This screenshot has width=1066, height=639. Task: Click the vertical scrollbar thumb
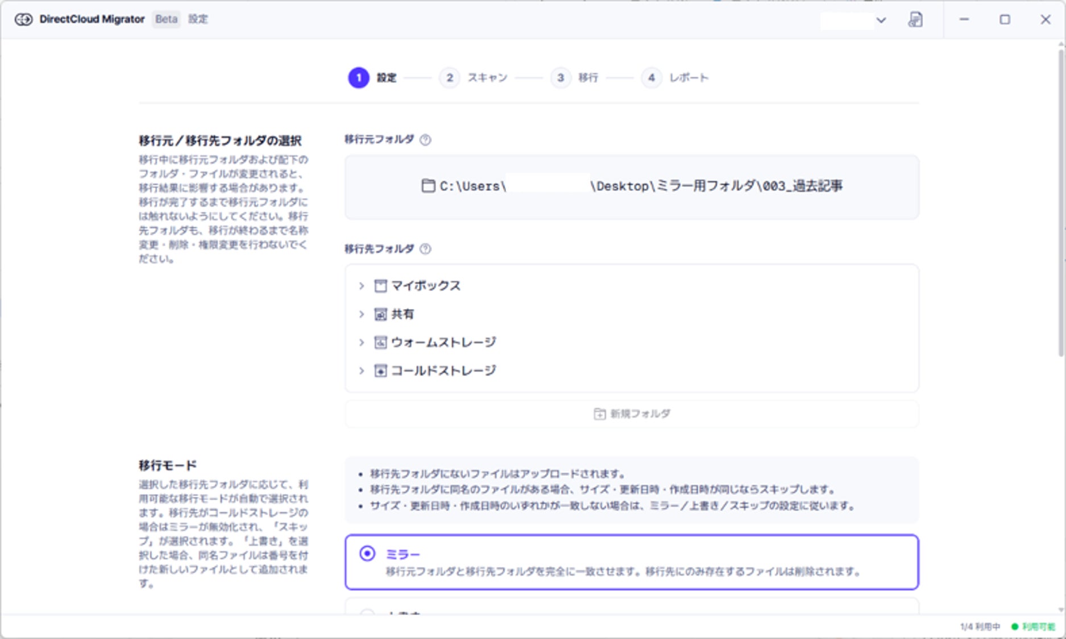pyautogui.click(x=1061, y=203)
